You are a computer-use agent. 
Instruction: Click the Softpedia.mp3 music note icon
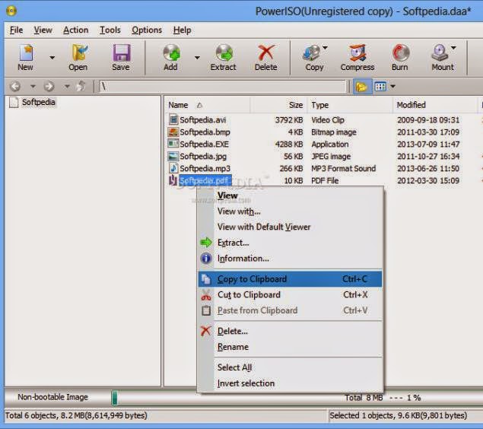(x=173, y=168)
